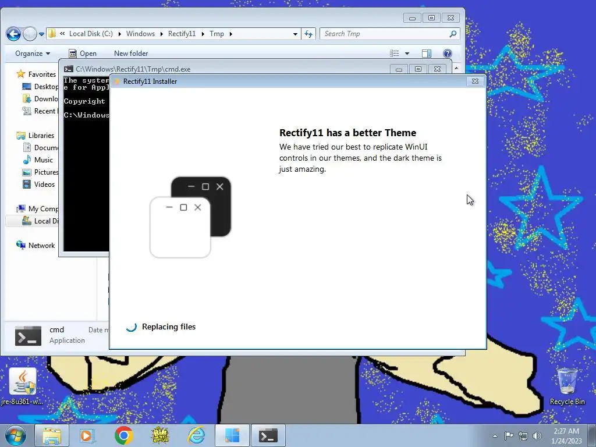Screen dimensions: 596x447
Task: Click the volume speaker tray icon
Action: tap(537, 436)
